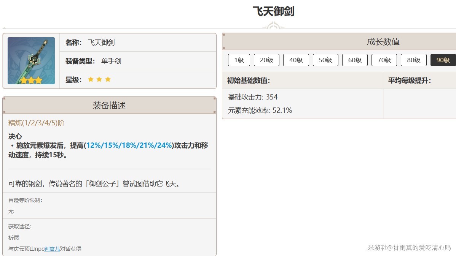
Task: Show stats for 50级
Action: (x=325, y=60)
